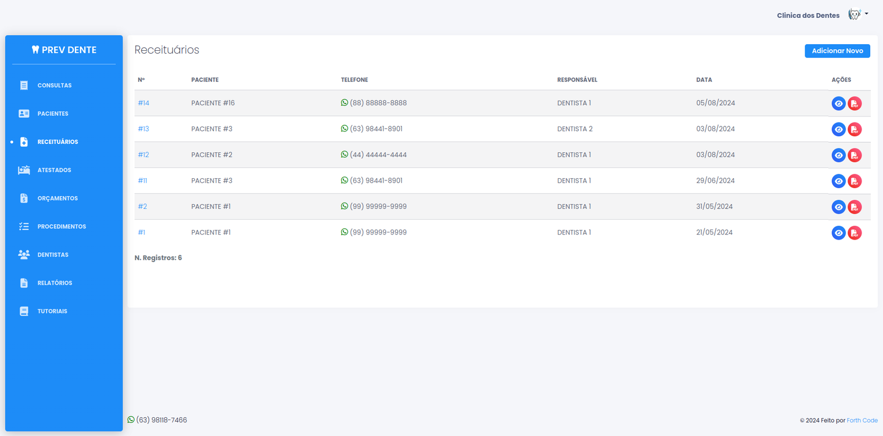Click the WhatsApp number (88) 88888-8888
The image size is (883, 436).
pos(377,103)
